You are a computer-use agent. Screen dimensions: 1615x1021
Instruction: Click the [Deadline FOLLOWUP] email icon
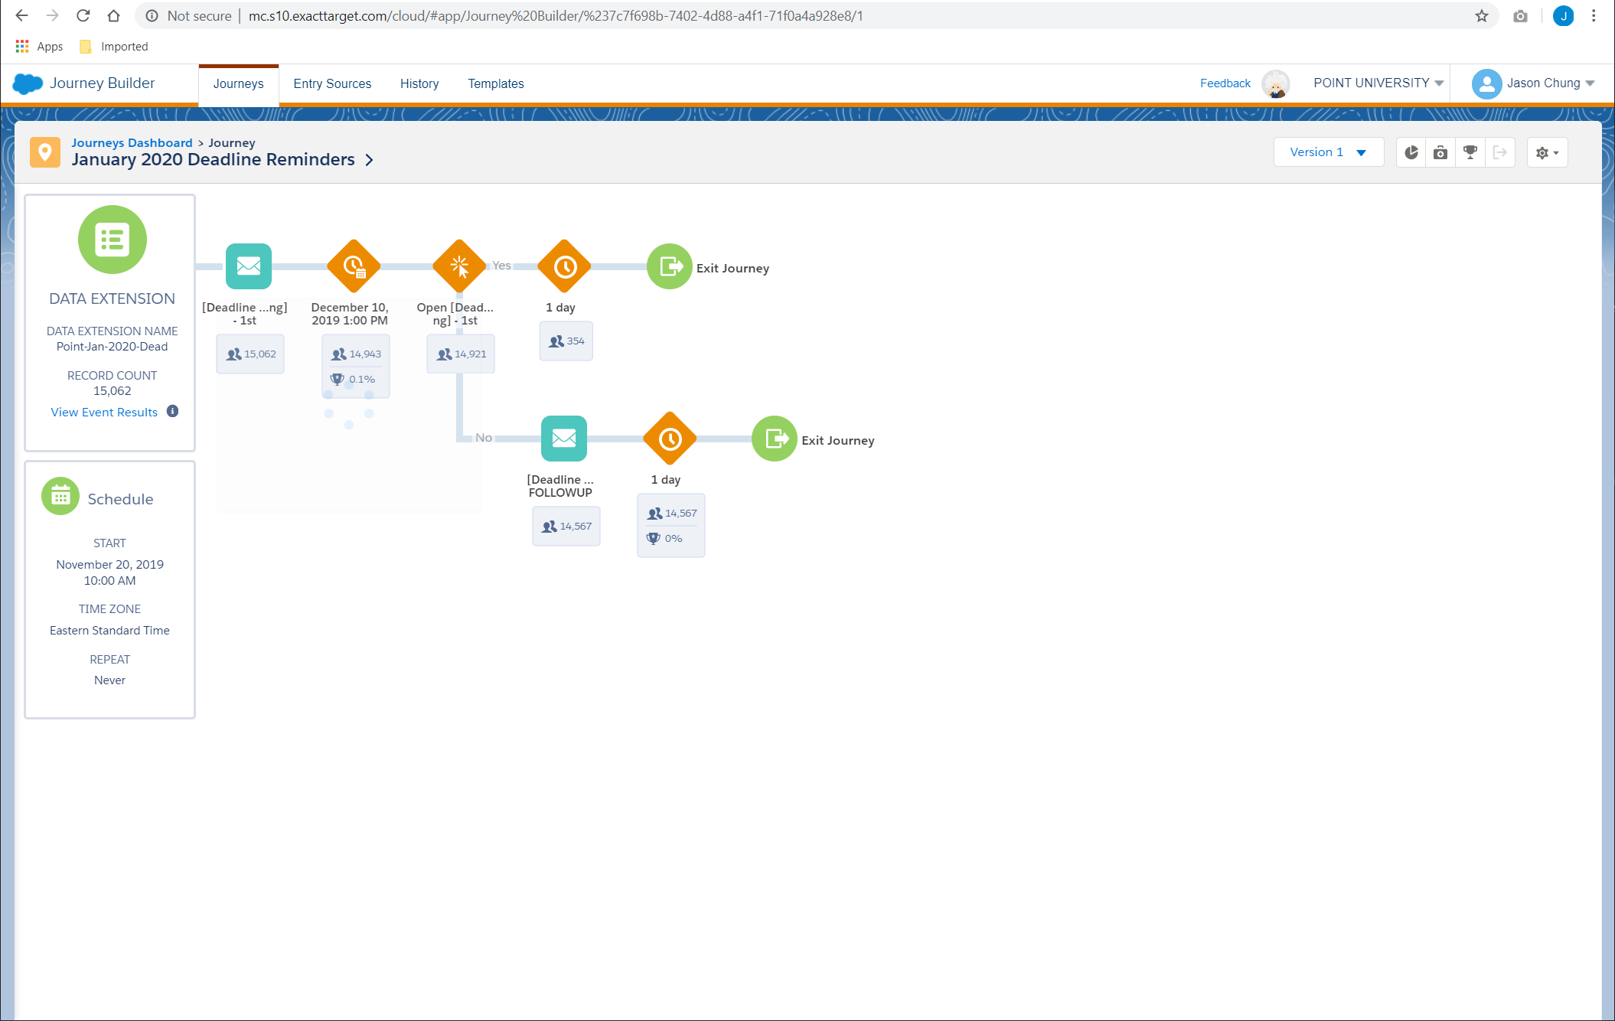(x=563, y=439)
